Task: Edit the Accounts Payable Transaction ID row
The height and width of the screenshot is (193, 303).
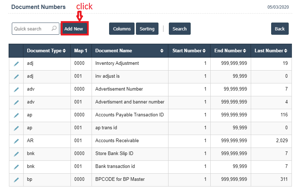Action: pos(16,115)
